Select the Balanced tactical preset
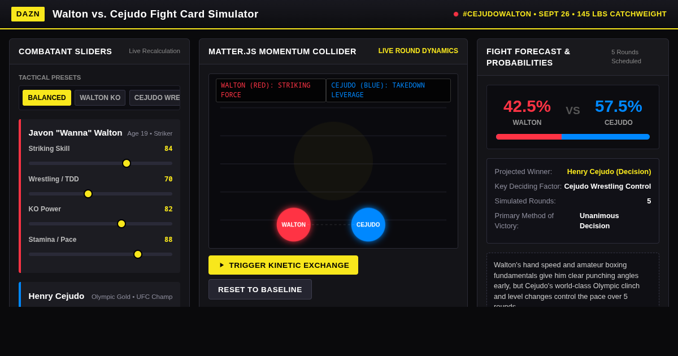The image size is (678, 356). (x=47, y=98)
